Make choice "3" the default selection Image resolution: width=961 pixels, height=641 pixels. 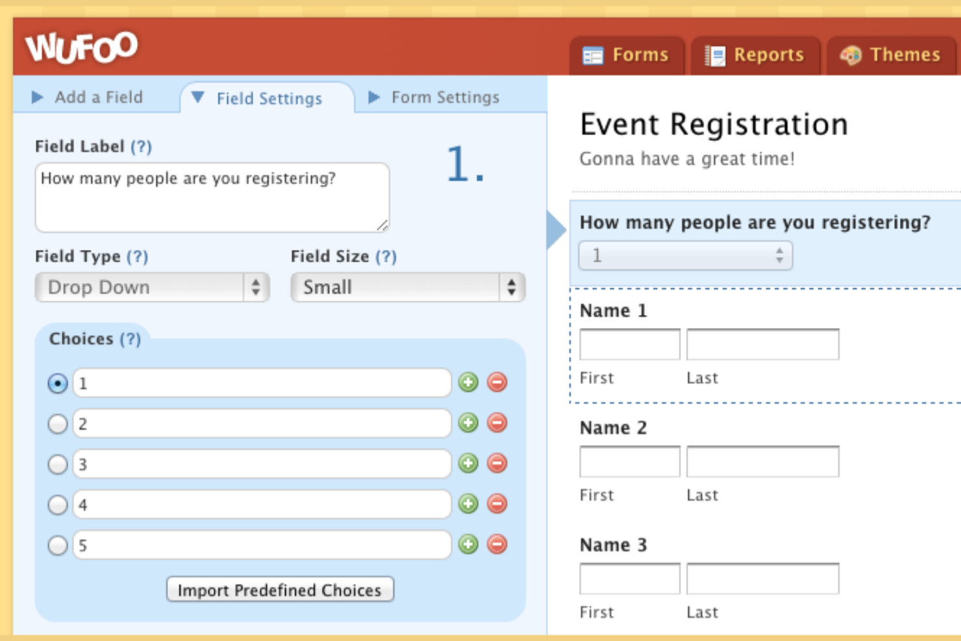coord(57,464)
